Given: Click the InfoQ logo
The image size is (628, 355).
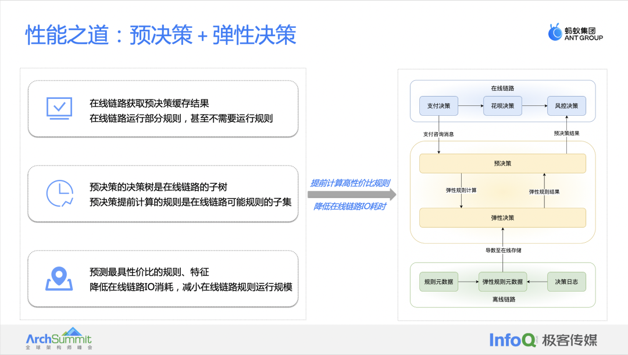Looking at the screenshot, I should point(512,340).
